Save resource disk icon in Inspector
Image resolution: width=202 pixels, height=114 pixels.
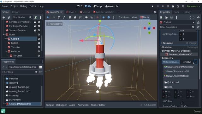(x=171, y=17)
